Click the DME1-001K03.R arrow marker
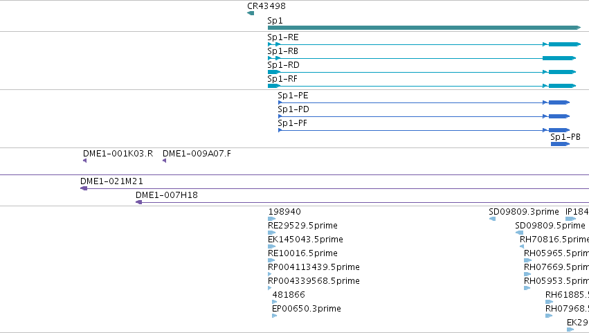 pos(85,161)
